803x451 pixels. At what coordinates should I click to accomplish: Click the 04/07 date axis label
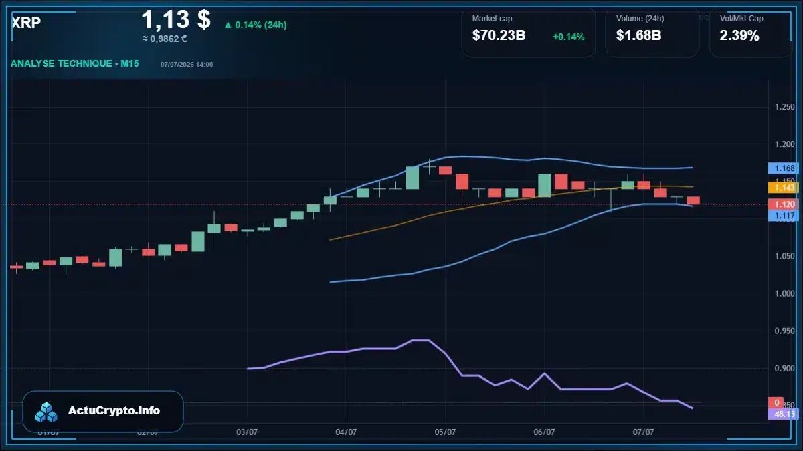coord(346,432)
